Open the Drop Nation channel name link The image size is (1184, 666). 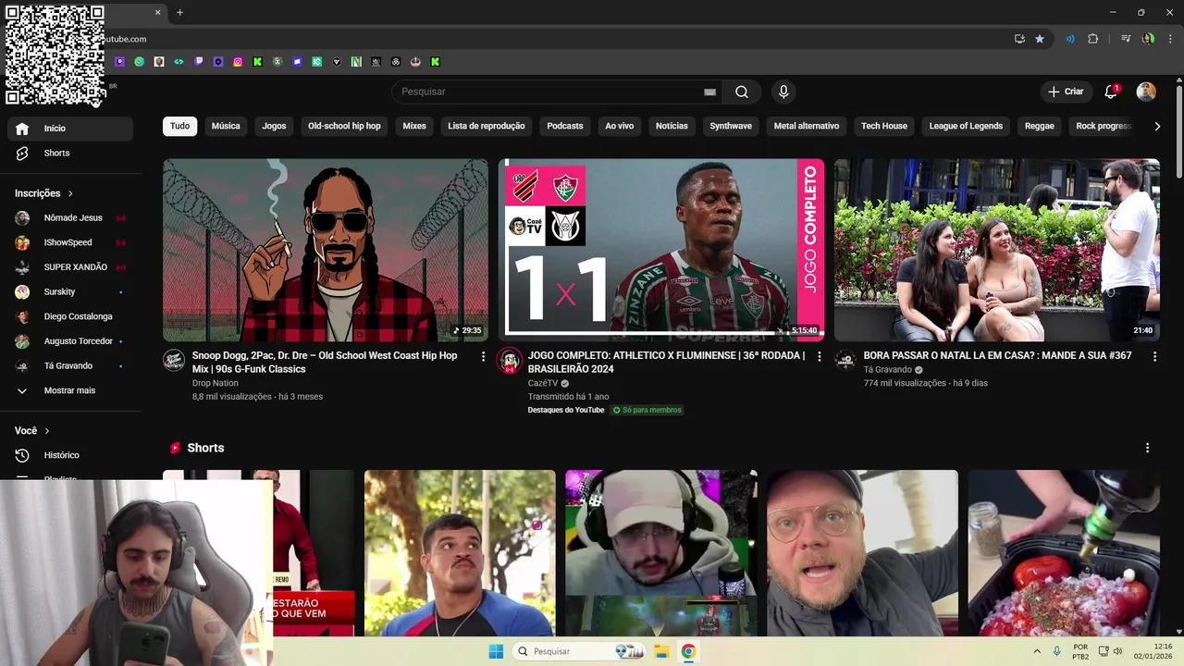215,383
